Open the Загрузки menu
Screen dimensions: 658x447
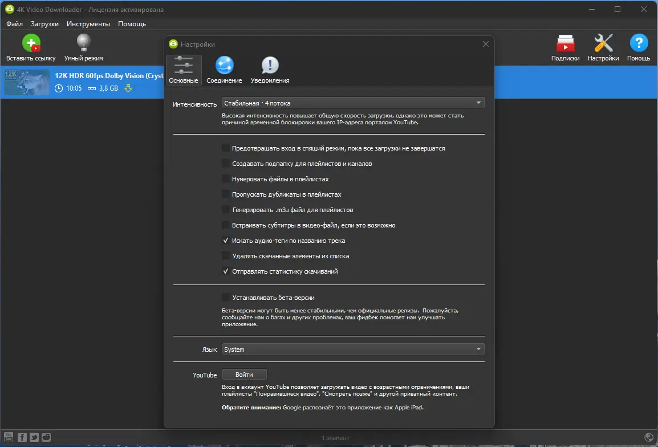(44, 24)
